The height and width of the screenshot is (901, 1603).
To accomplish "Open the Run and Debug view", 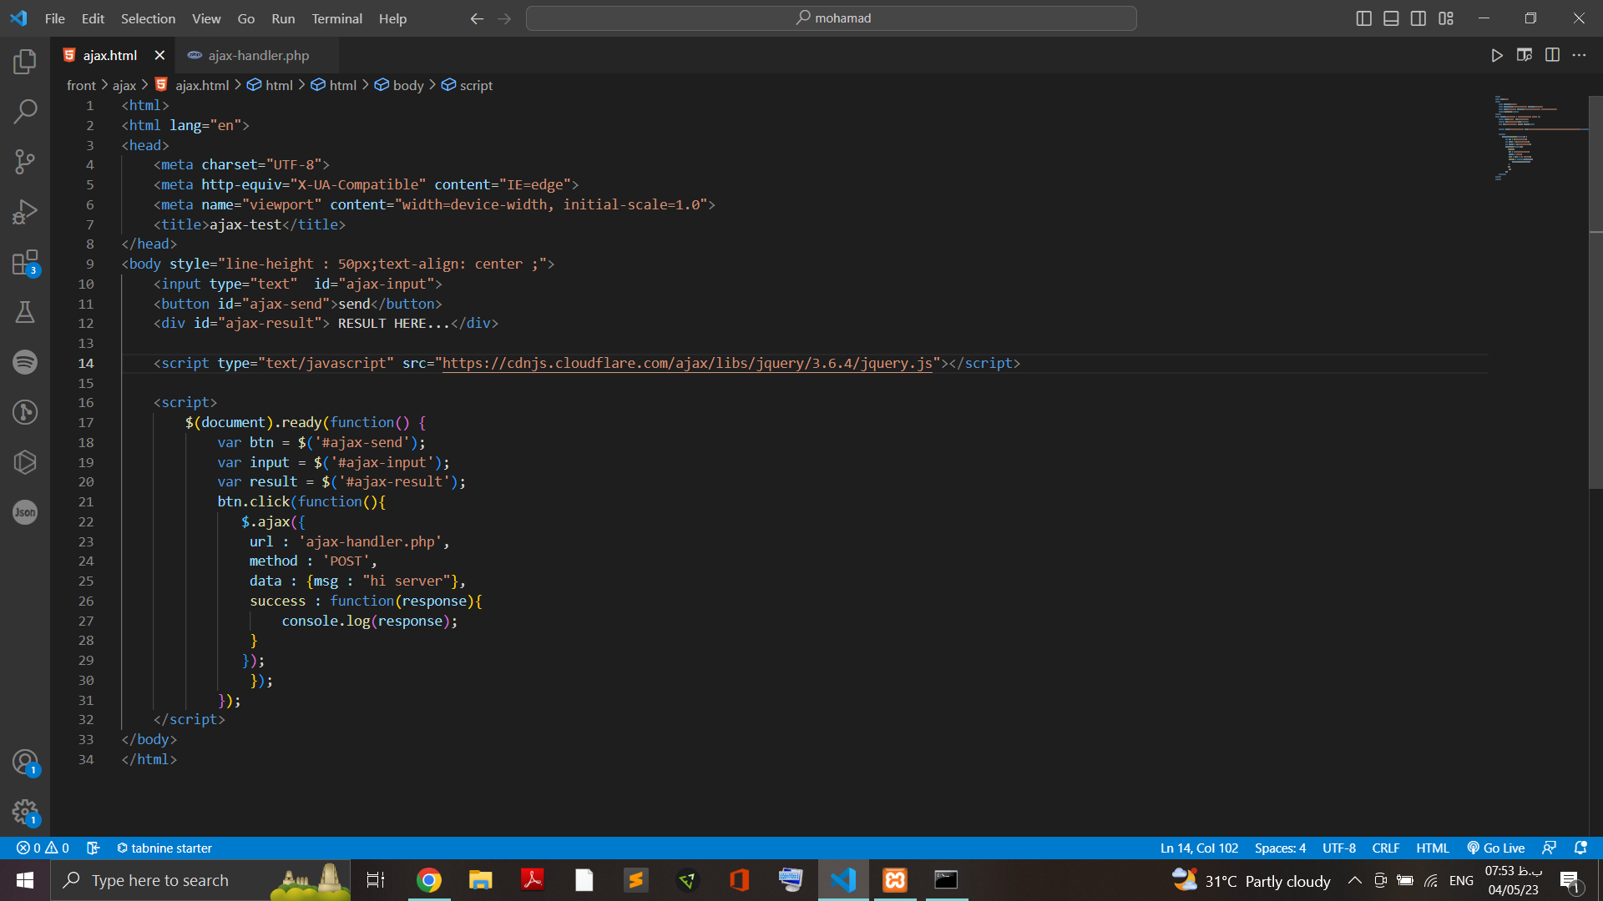I will point(25,211).
